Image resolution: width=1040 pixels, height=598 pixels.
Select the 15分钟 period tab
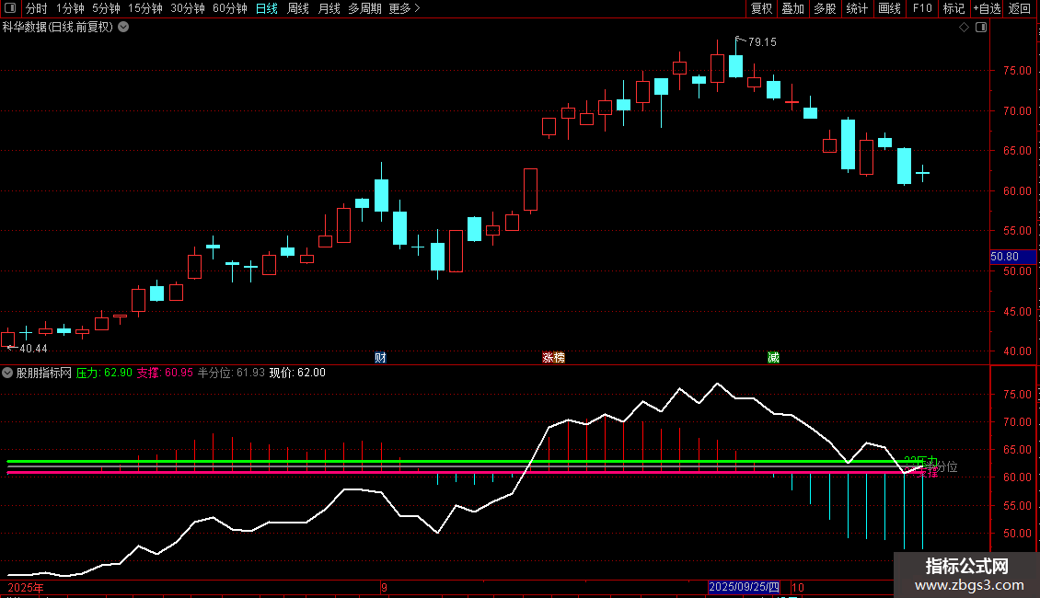145,8
